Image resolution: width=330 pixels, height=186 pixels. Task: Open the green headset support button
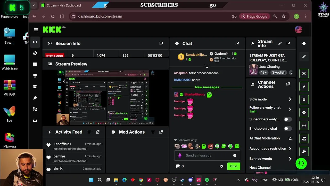point(301,164)
